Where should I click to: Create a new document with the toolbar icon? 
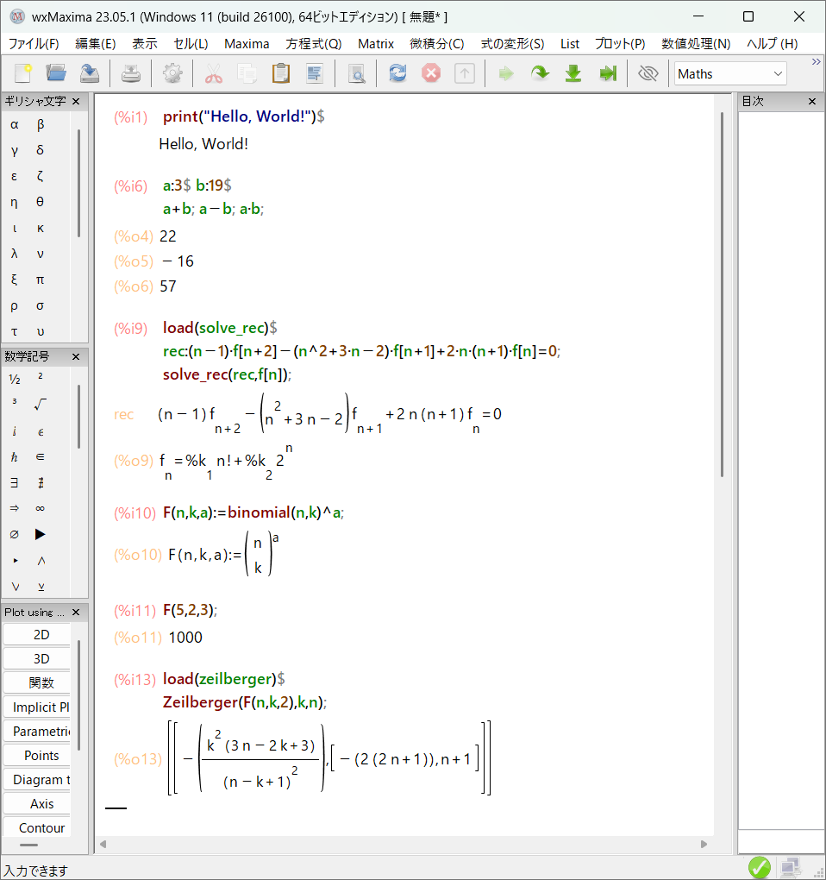(x=23, y=73)
